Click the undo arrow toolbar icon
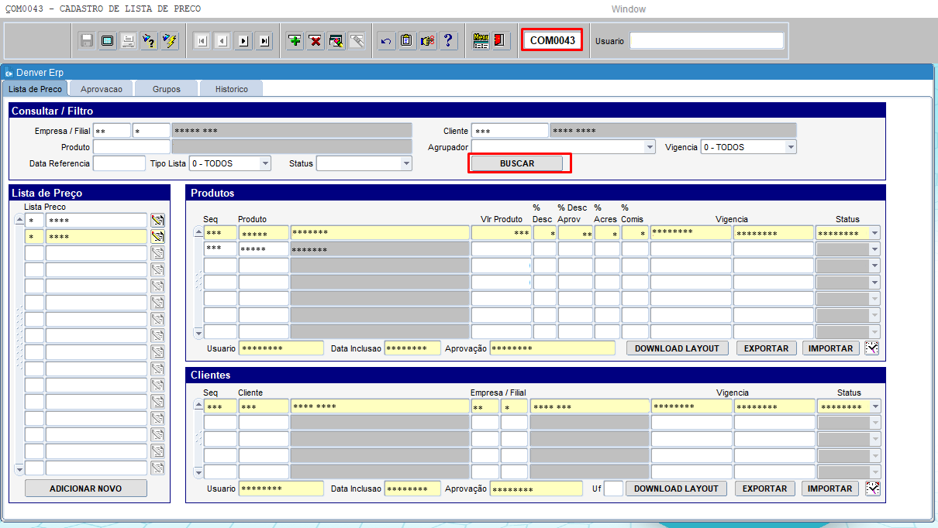This screenshot has height=528, width=938. coord(386,41)
